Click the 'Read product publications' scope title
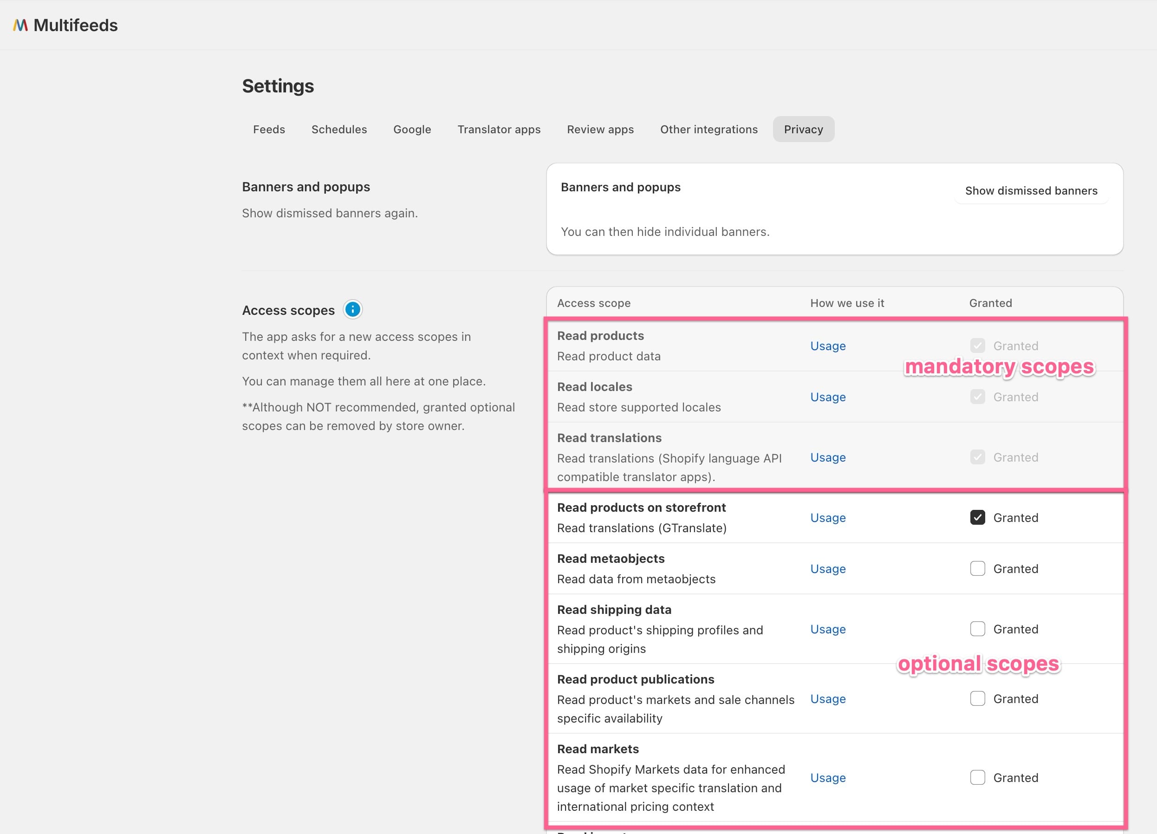 [x=636, y=679]
